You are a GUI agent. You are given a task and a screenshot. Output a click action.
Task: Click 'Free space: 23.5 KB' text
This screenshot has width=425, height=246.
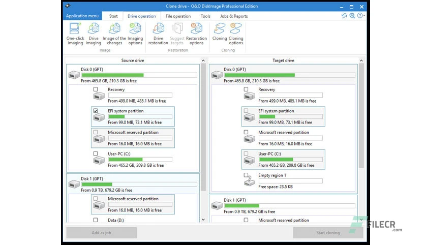276,187
